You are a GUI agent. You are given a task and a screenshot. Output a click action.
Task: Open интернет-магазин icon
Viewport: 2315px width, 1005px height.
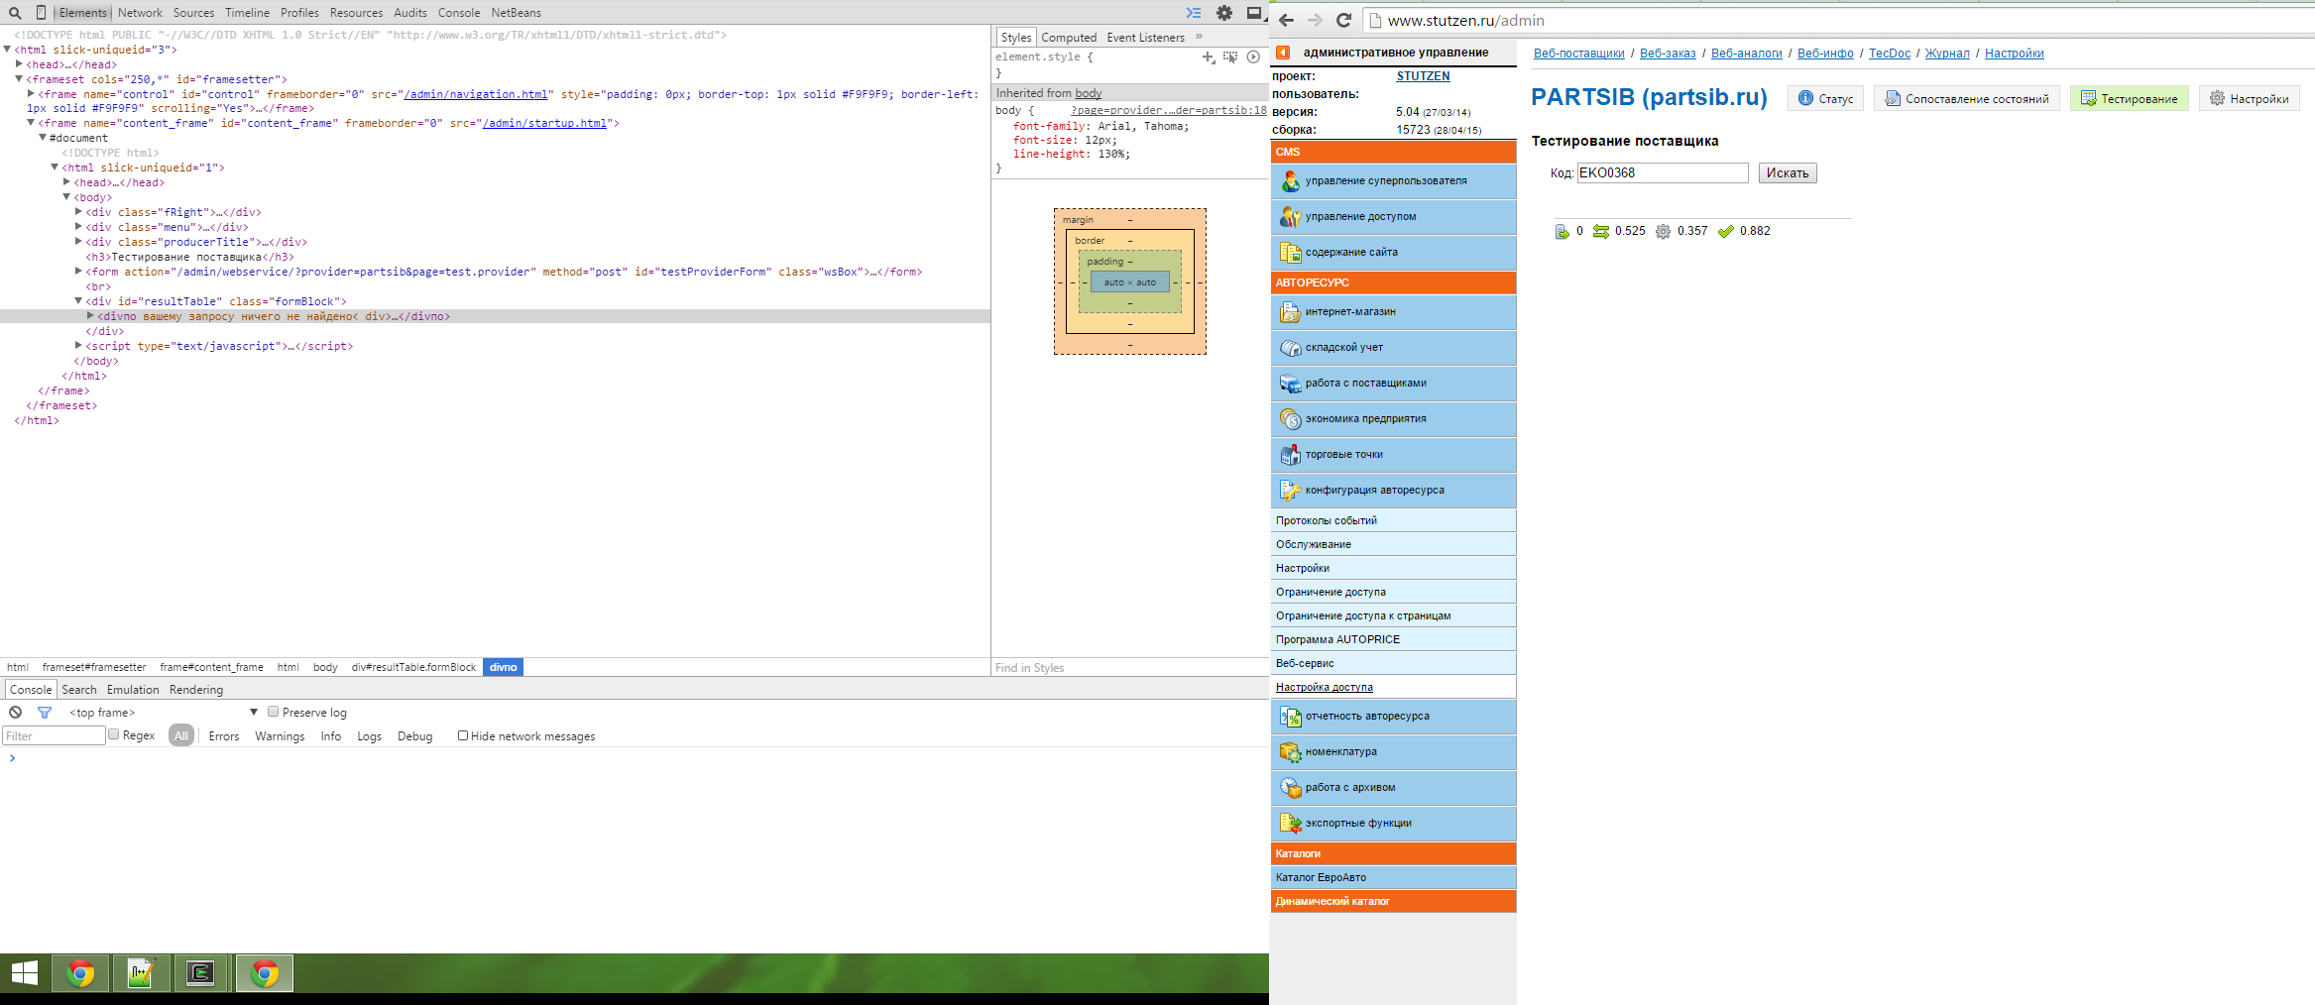click(1290, 312)
